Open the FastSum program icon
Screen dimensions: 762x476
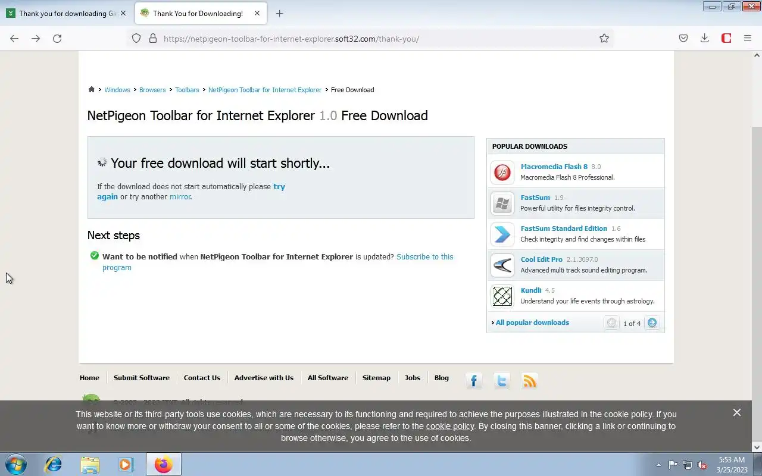[502, 203]
